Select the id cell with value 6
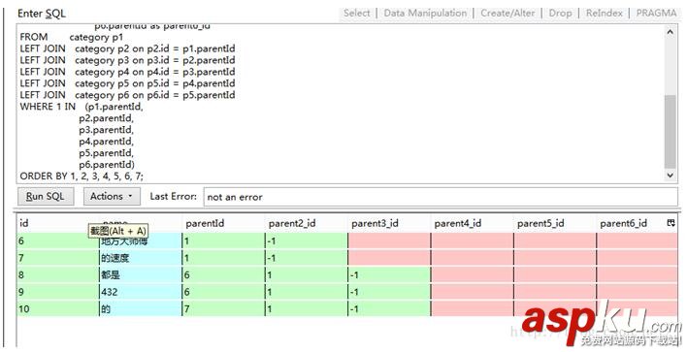Screen dimensions: 687x352 click(58, 240)
